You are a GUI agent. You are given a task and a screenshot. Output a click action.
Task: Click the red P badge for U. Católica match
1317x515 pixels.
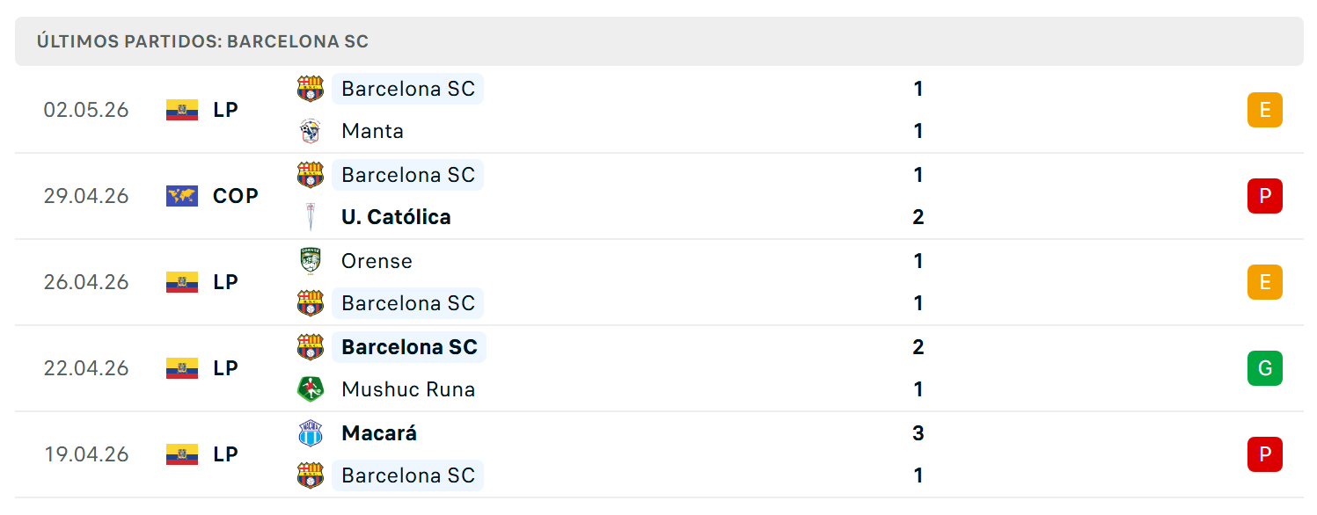(1264, 196)
